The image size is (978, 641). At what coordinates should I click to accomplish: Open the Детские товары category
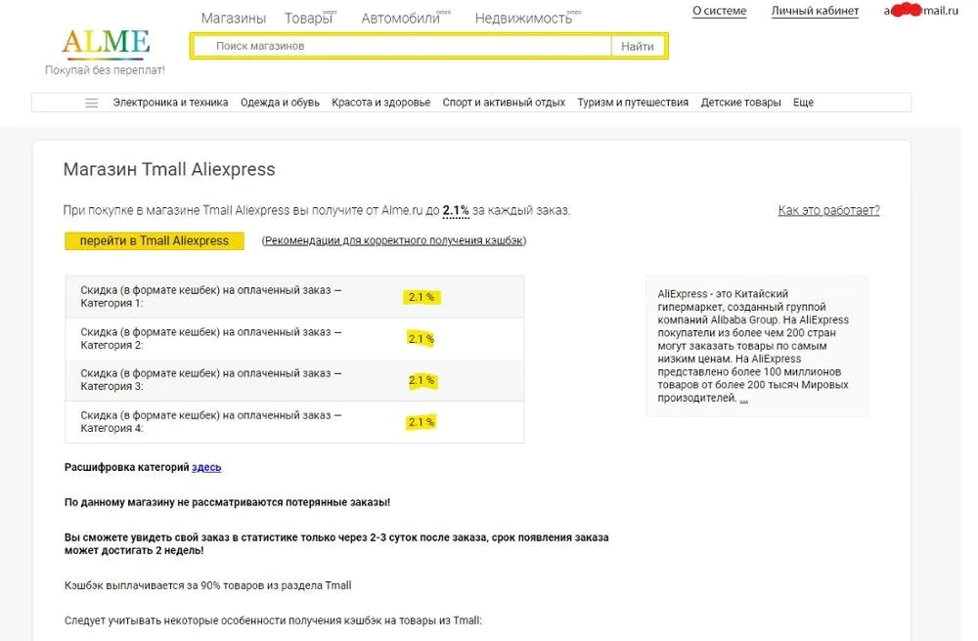tap(740, 103)
